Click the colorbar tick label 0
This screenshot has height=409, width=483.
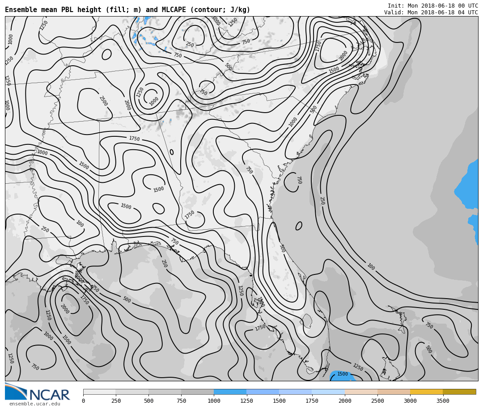coord(83,401)
